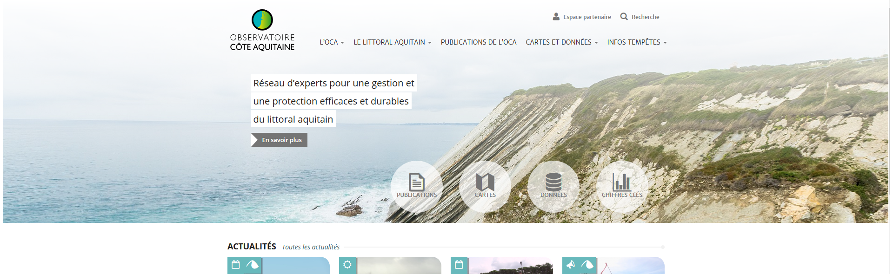The height and width of the screenshot is (274, 893).
Task: Expand Infos Tempêtes dropdown menu
Action: (637, 42)
